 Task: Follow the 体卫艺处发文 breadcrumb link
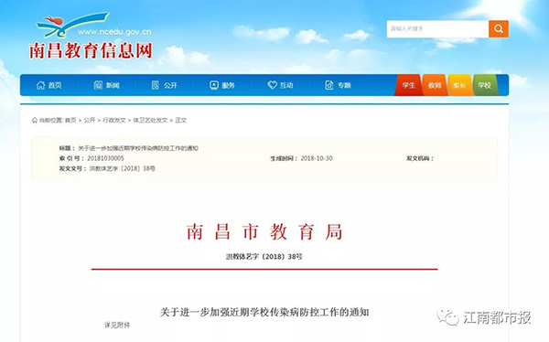pos(150,120)
